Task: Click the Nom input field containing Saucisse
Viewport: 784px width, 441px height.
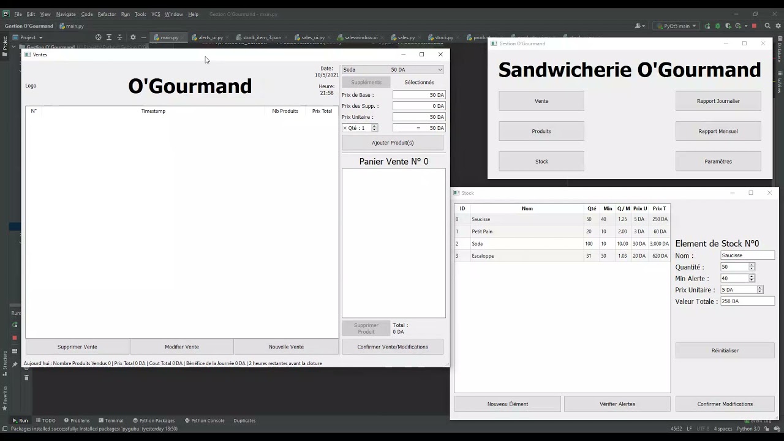Action: coord(747,255)
